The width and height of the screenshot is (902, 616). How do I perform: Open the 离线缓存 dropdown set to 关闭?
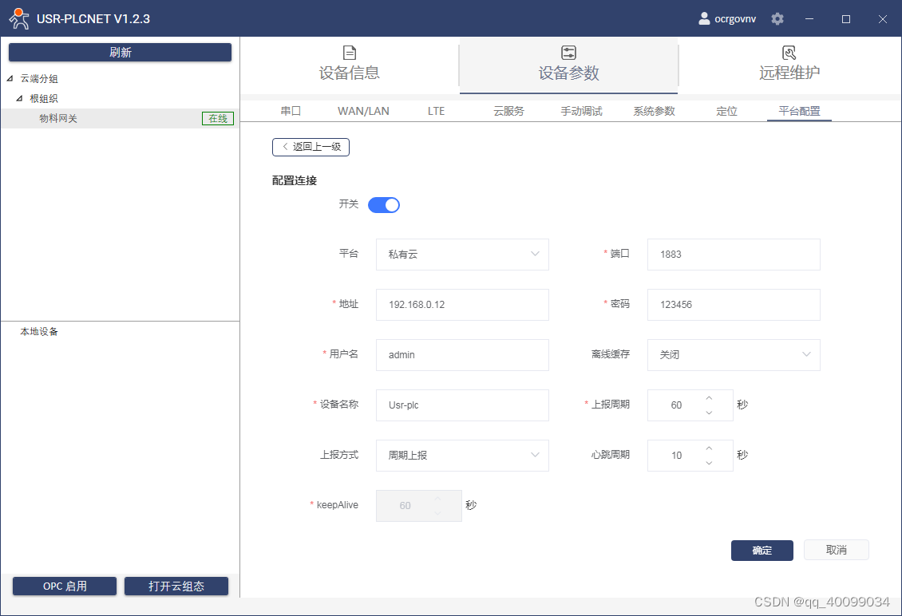pos(733,354)
